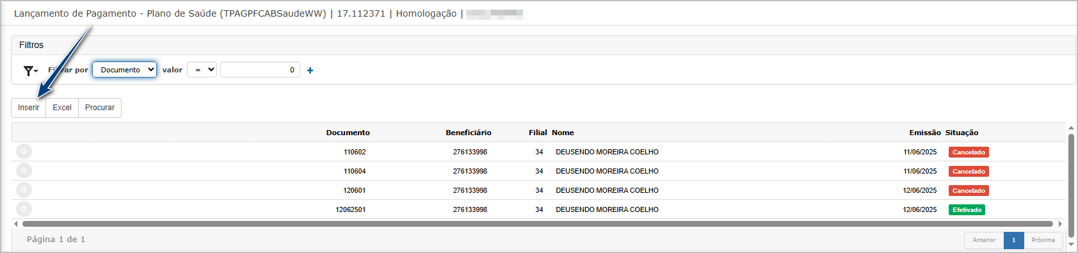Click the Página 1 de 1 label

56,240
